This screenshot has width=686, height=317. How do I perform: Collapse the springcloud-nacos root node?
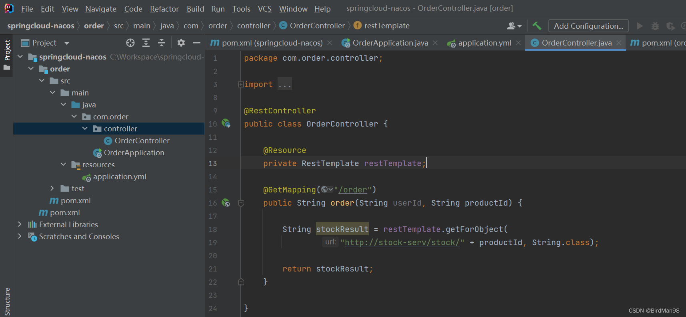tap(20, 57)
